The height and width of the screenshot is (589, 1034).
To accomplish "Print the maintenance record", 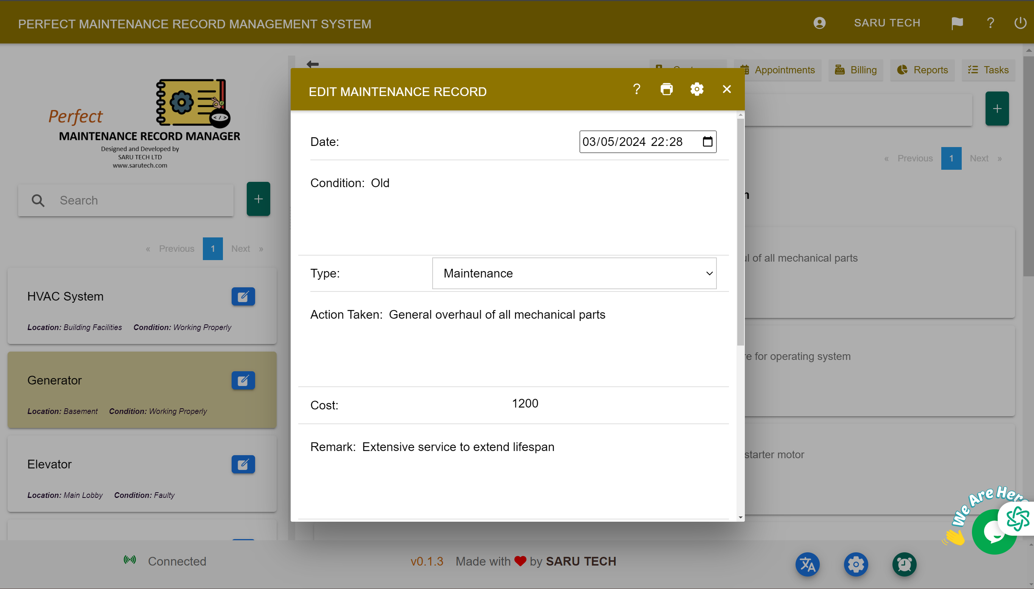I will (x=666, y=89).
